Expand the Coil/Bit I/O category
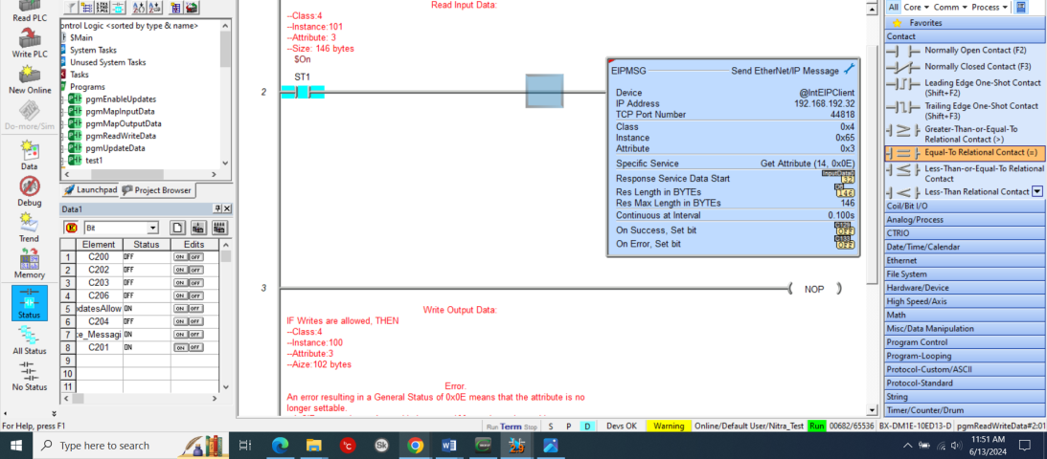This screenshot has height=459, width=1047. 965,206
